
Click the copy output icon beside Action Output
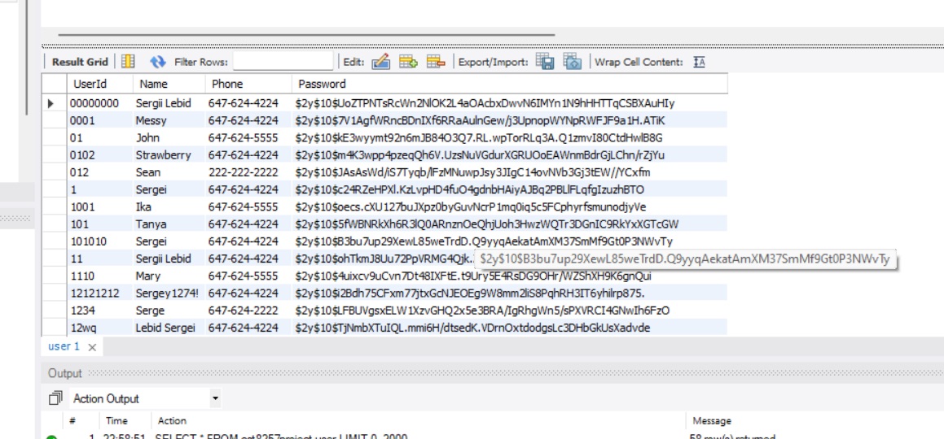point(55,398)
